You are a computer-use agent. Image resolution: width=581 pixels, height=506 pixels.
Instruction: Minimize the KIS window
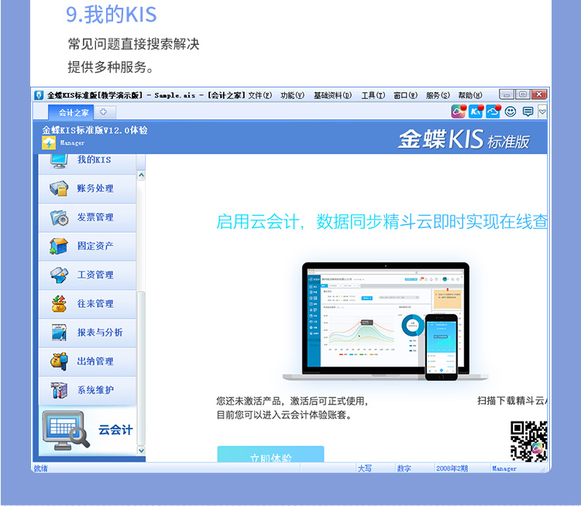tap(506, 94)
